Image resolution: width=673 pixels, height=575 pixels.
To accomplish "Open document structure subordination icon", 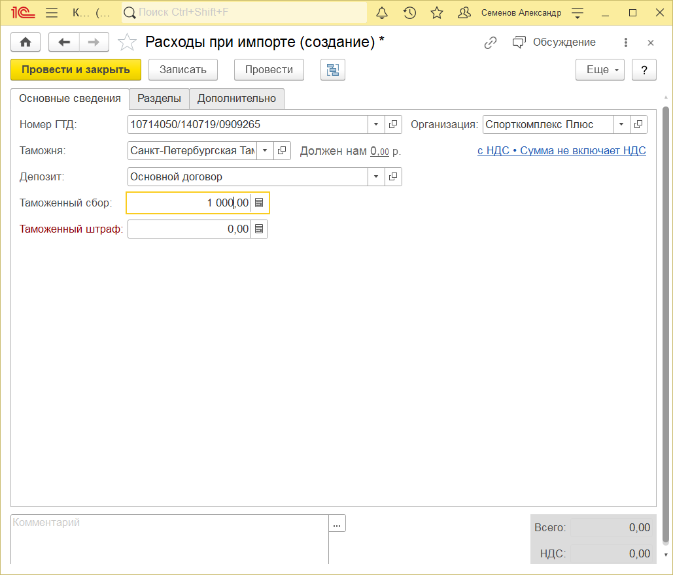I will [x=333, y=70].
